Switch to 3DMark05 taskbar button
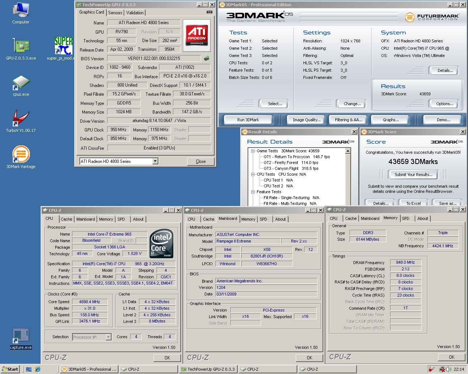The image size is (468, 374). point(89,369)
